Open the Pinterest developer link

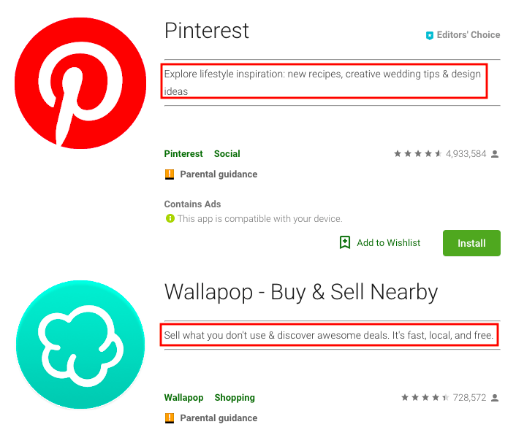tap(183, 154)
